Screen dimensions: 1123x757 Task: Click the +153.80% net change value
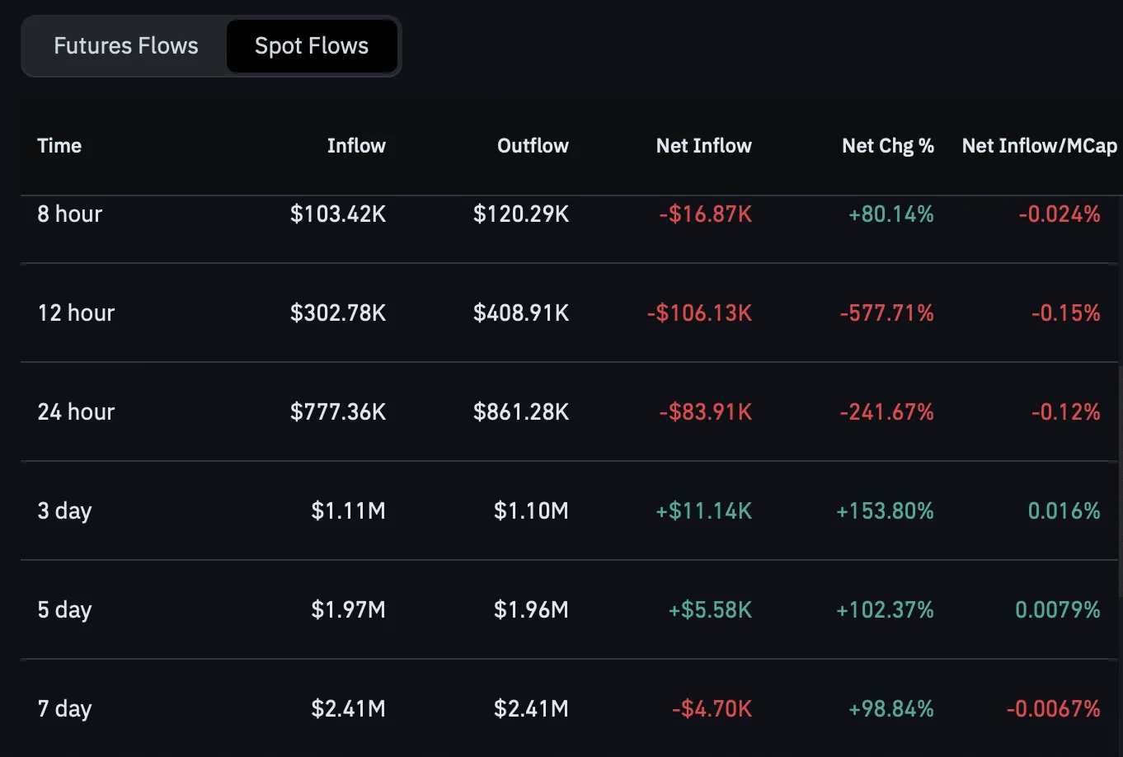tap(885, 511)
